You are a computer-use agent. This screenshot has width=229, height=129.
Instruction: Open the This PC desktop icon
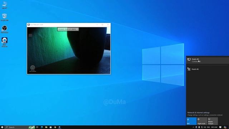5,5
